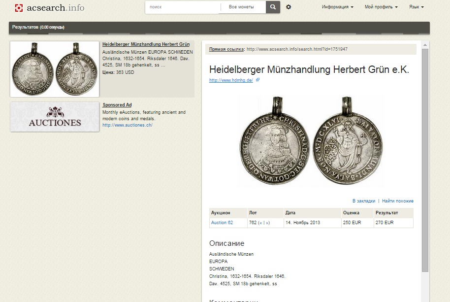Click the coin thumbnail in results list

click(55, 69)
